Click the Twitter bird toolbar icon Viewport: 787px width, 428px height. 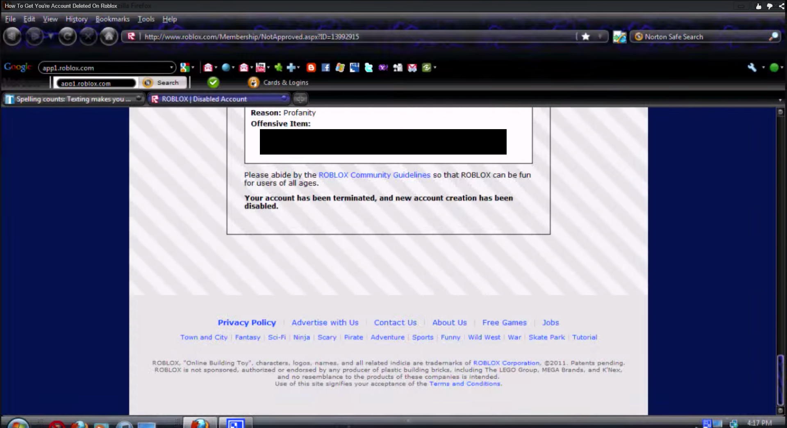coord(369,67)
